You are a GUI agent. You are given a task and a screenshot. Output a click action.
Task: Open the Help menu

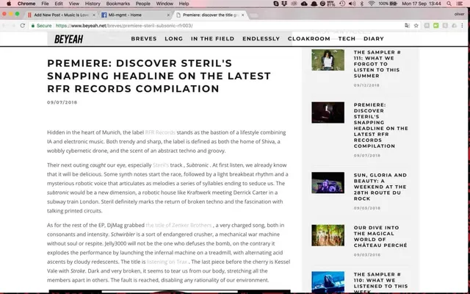coord(184,4)
